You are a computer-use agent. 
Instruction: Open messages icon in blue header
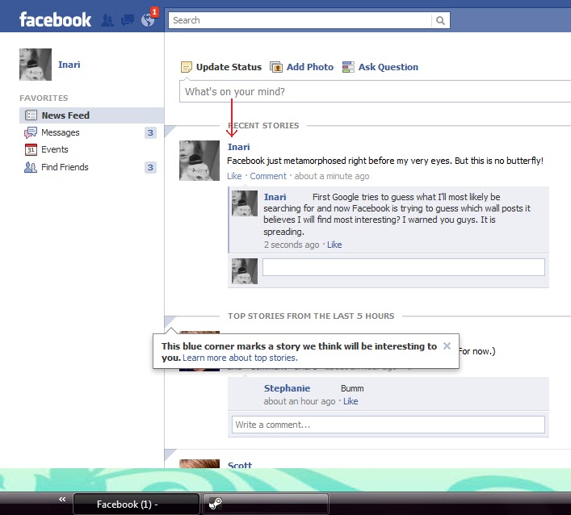(x=127, y=20)
